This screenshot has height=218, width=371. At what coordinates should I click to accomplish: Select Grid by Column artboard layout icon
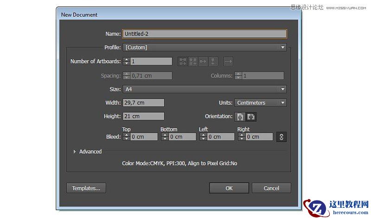(x=193, y=61)
